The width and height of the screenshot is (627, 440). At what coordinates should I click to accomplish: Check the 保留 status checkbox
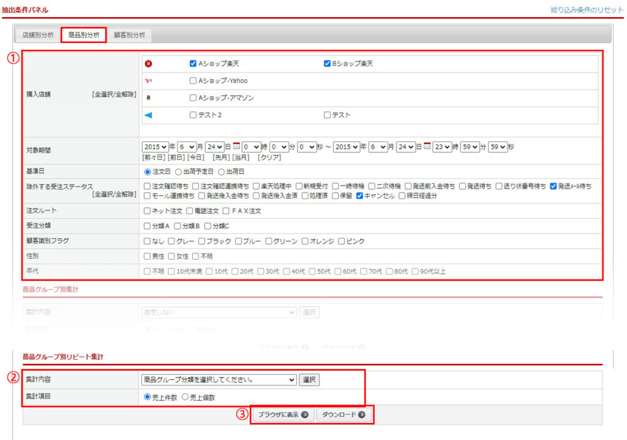point(335,195)
